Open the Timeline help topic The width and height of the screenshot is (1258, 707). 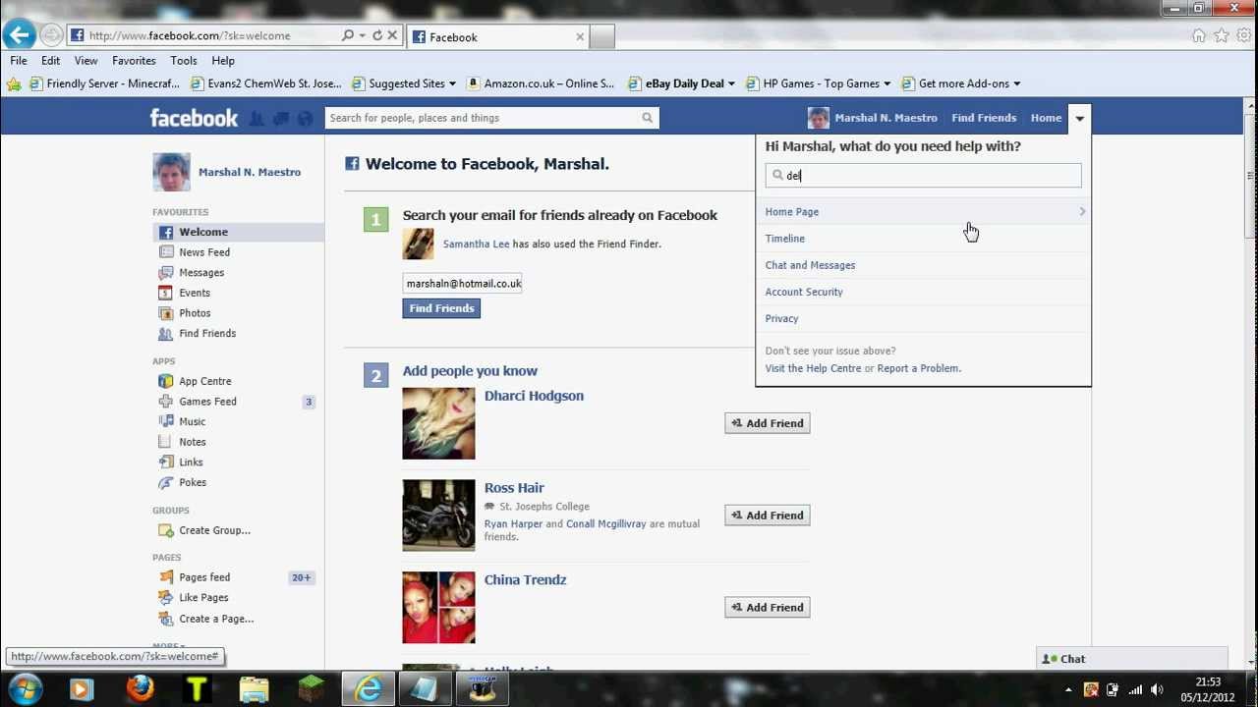coord(784,239)
